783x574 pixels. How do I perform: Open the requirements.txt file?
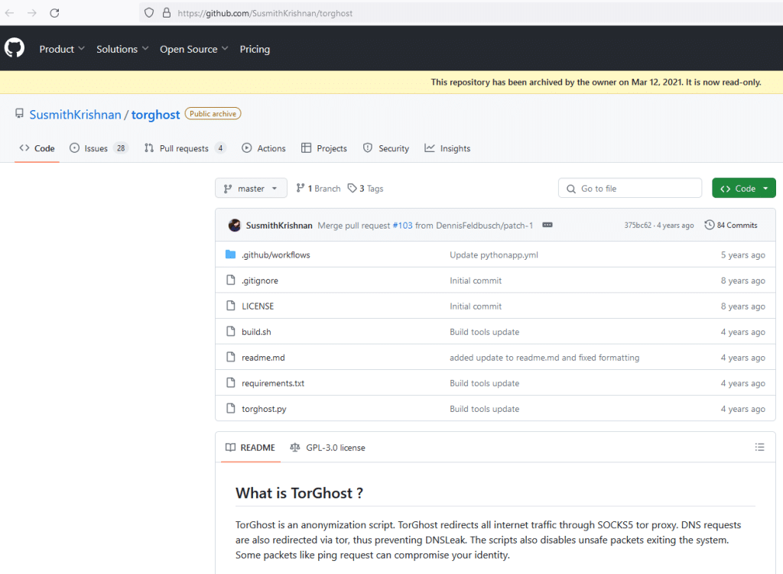click(x=273, y=383)
